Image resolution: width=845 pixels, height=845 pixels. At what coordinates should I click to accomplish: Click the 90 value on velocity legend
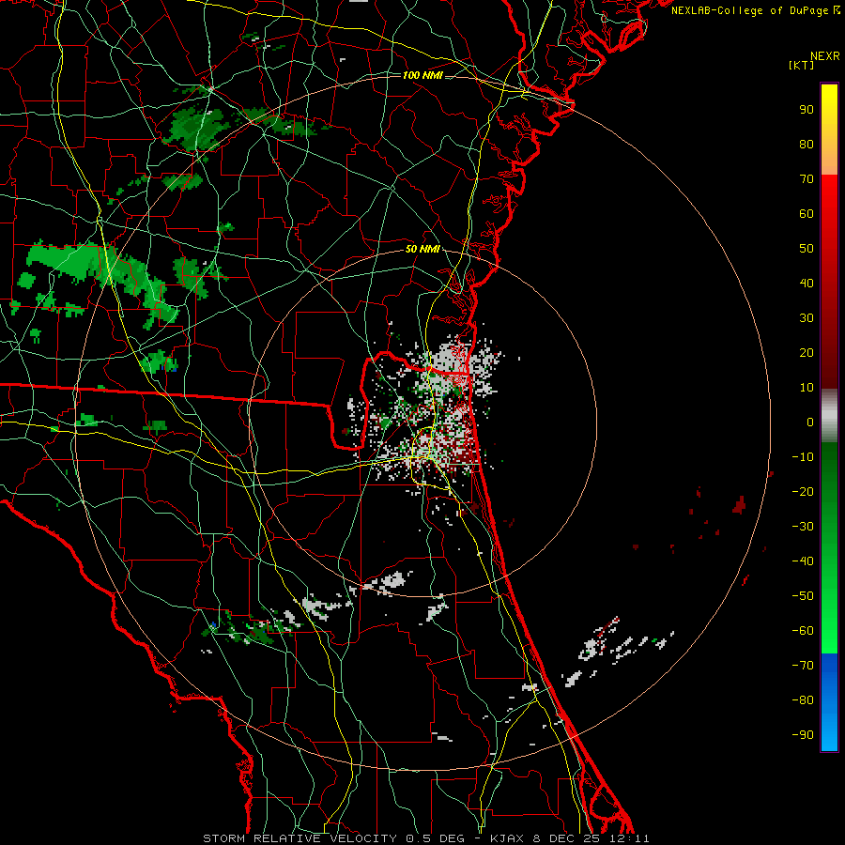coord(807,110)
